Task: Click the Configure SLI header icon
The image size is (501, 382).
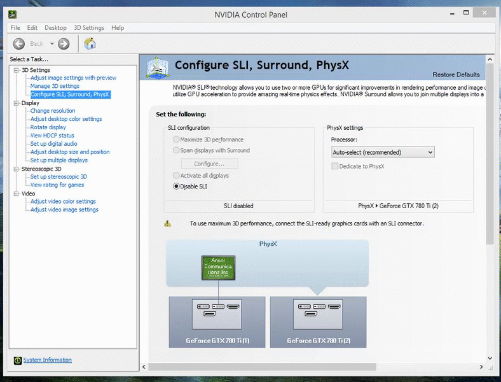Action: pos(157,67)
